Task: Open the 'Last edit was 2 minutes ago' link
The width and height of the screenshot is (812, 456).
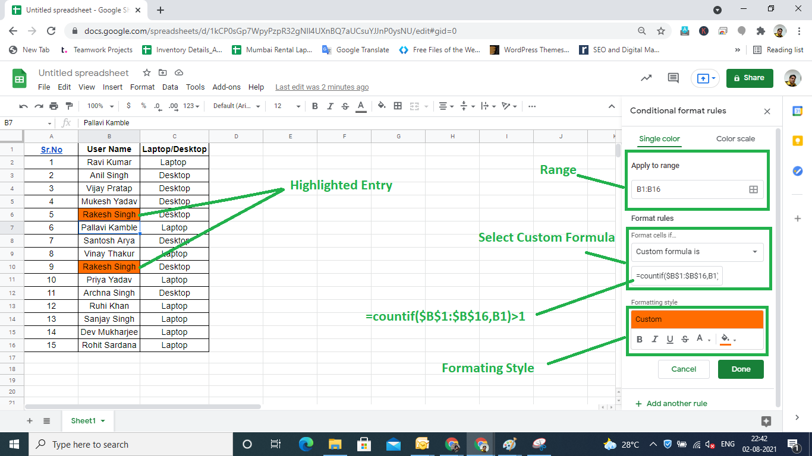Action: pos(322,87)
